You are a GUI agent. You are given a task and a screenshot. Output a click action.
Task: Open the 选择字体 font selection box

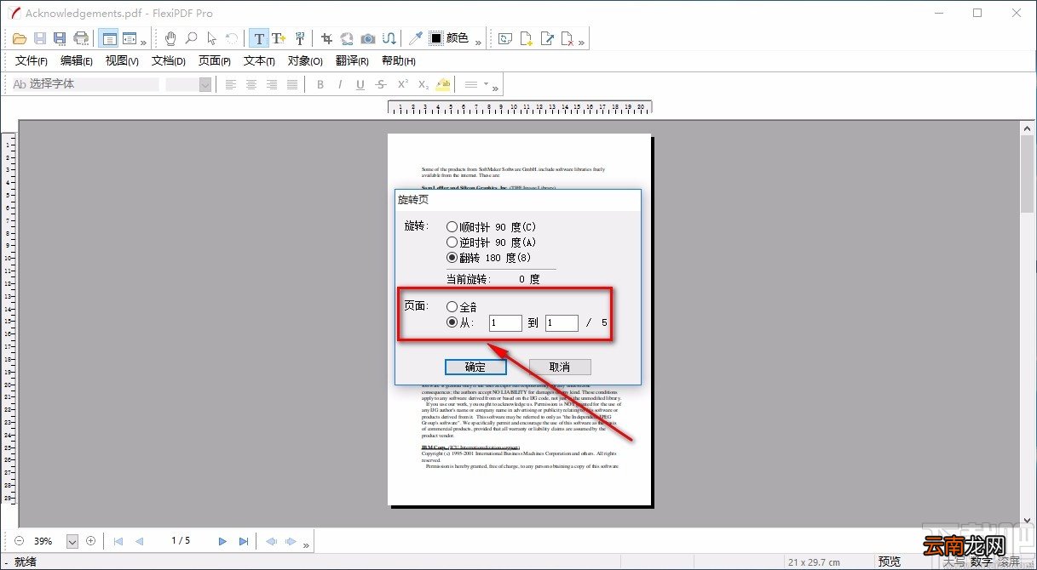point(85,84)
